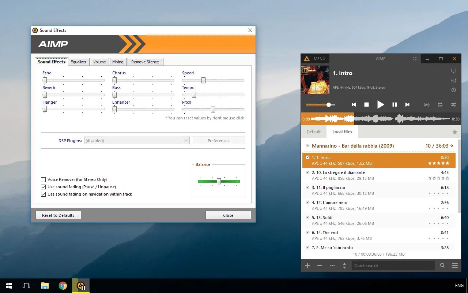Open the sleep timer clock icon
Screen dimensions: 468x293
pyautogui.click(x=454, y=90)
